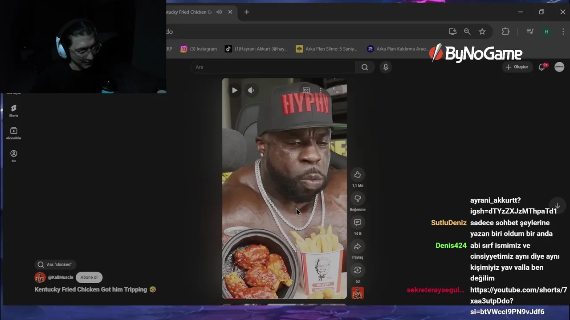Bookmark this page with the star

click(482, 32)
